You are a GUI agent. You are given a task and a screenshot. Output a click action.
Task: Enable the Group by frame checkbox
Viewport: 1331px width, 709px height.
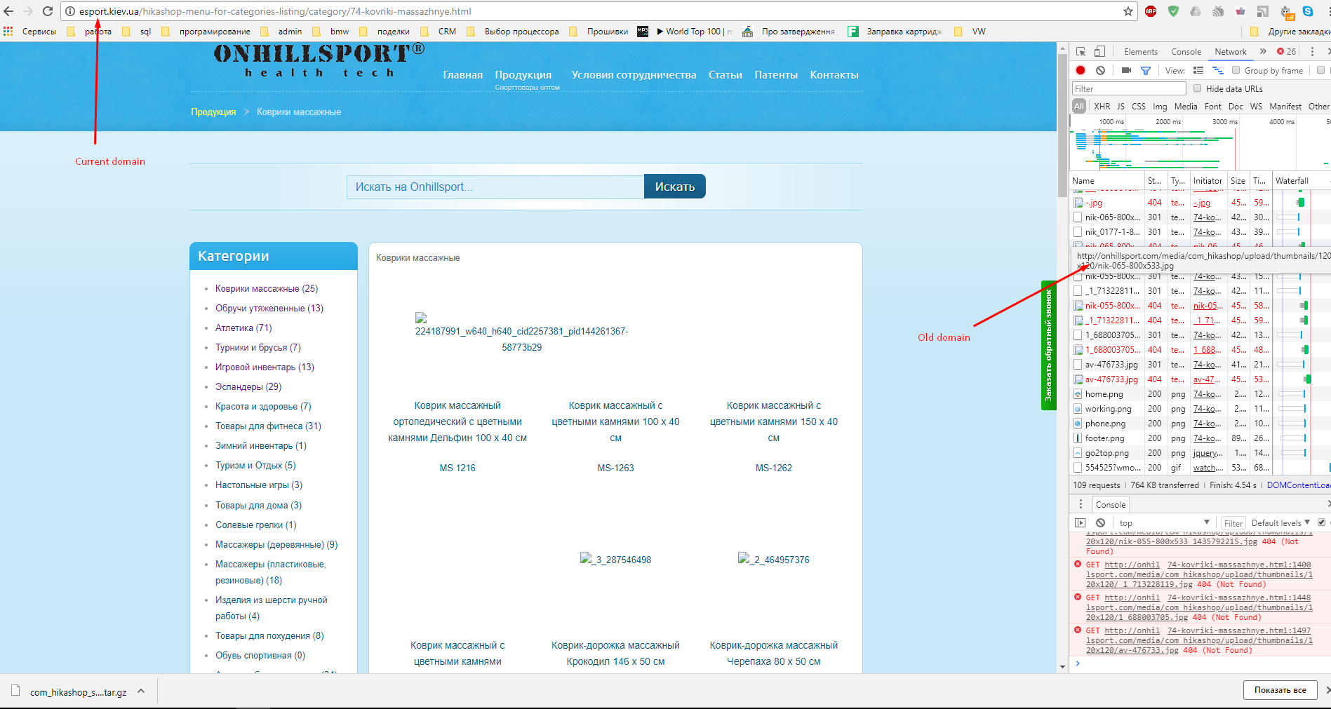click(x=1236, y=70)
